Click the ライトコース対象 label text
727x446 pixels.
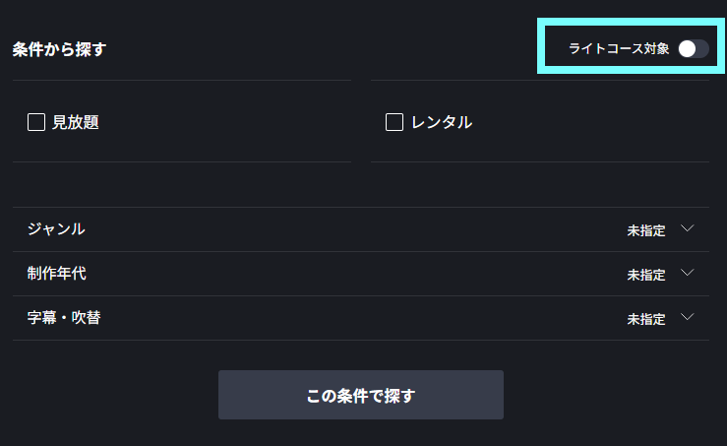tap(619, 48)
